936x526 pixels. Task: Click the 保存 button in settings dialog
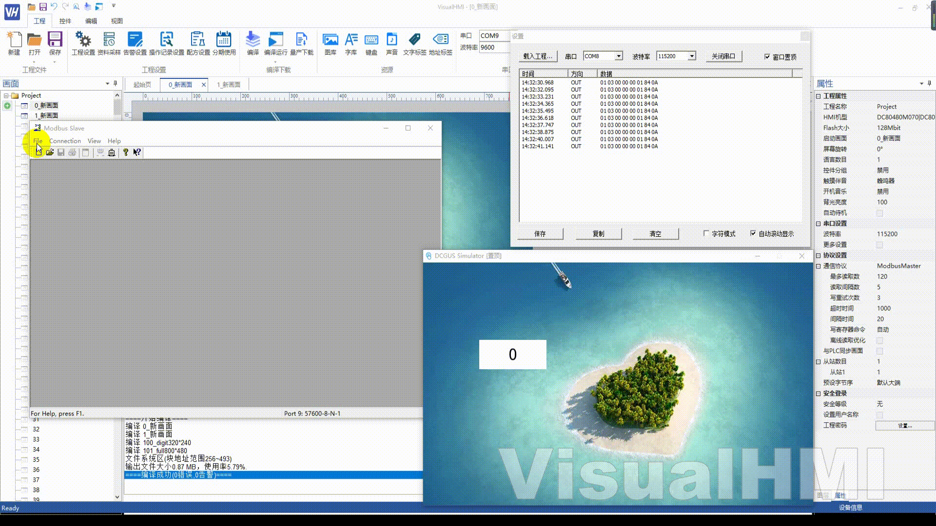[x=540, y=234]
